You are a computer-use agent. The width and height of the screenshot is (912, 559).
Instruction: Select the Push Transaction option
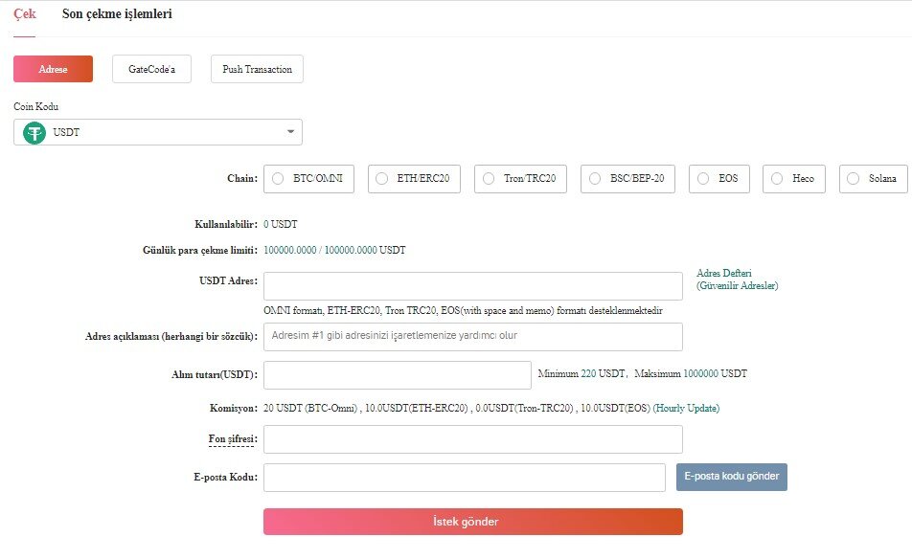click(257, 70)
